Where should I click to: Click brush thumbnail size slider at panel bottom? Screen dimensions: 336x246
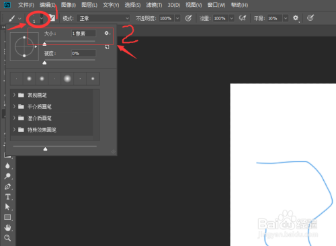45,149
